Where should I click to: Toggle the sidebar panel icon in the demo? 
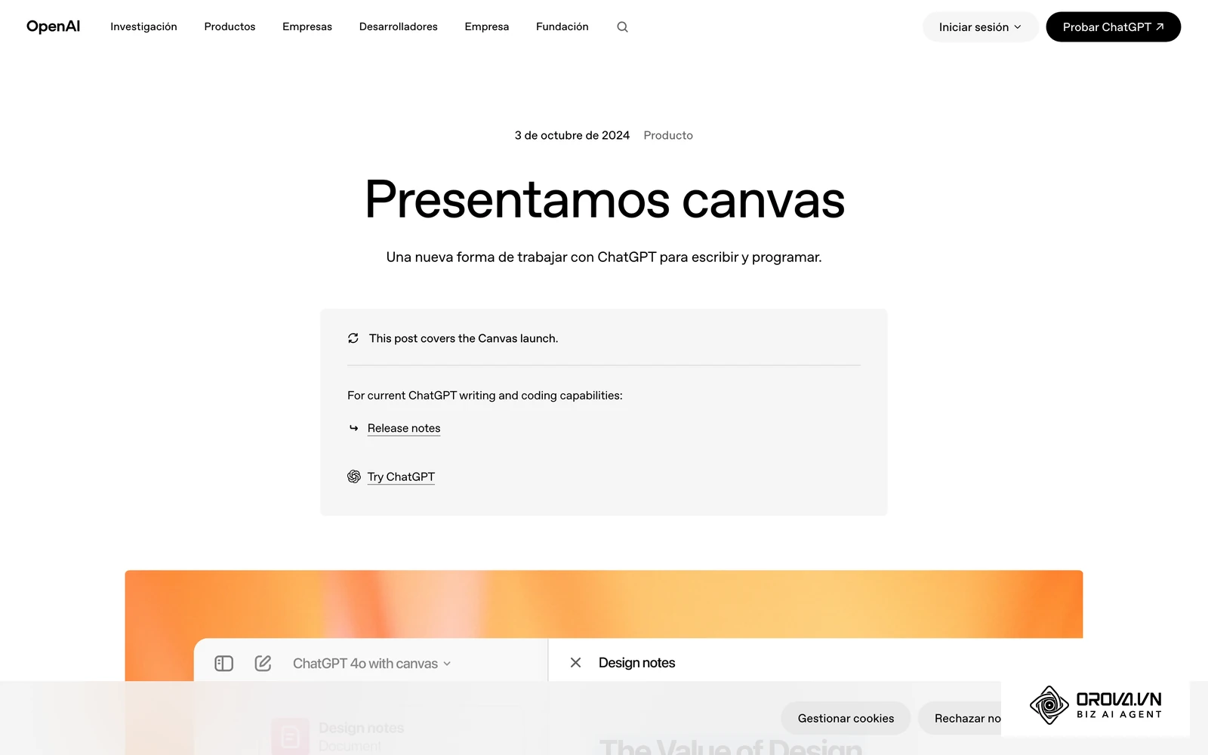pyautogui.click(x=224, y=663)
